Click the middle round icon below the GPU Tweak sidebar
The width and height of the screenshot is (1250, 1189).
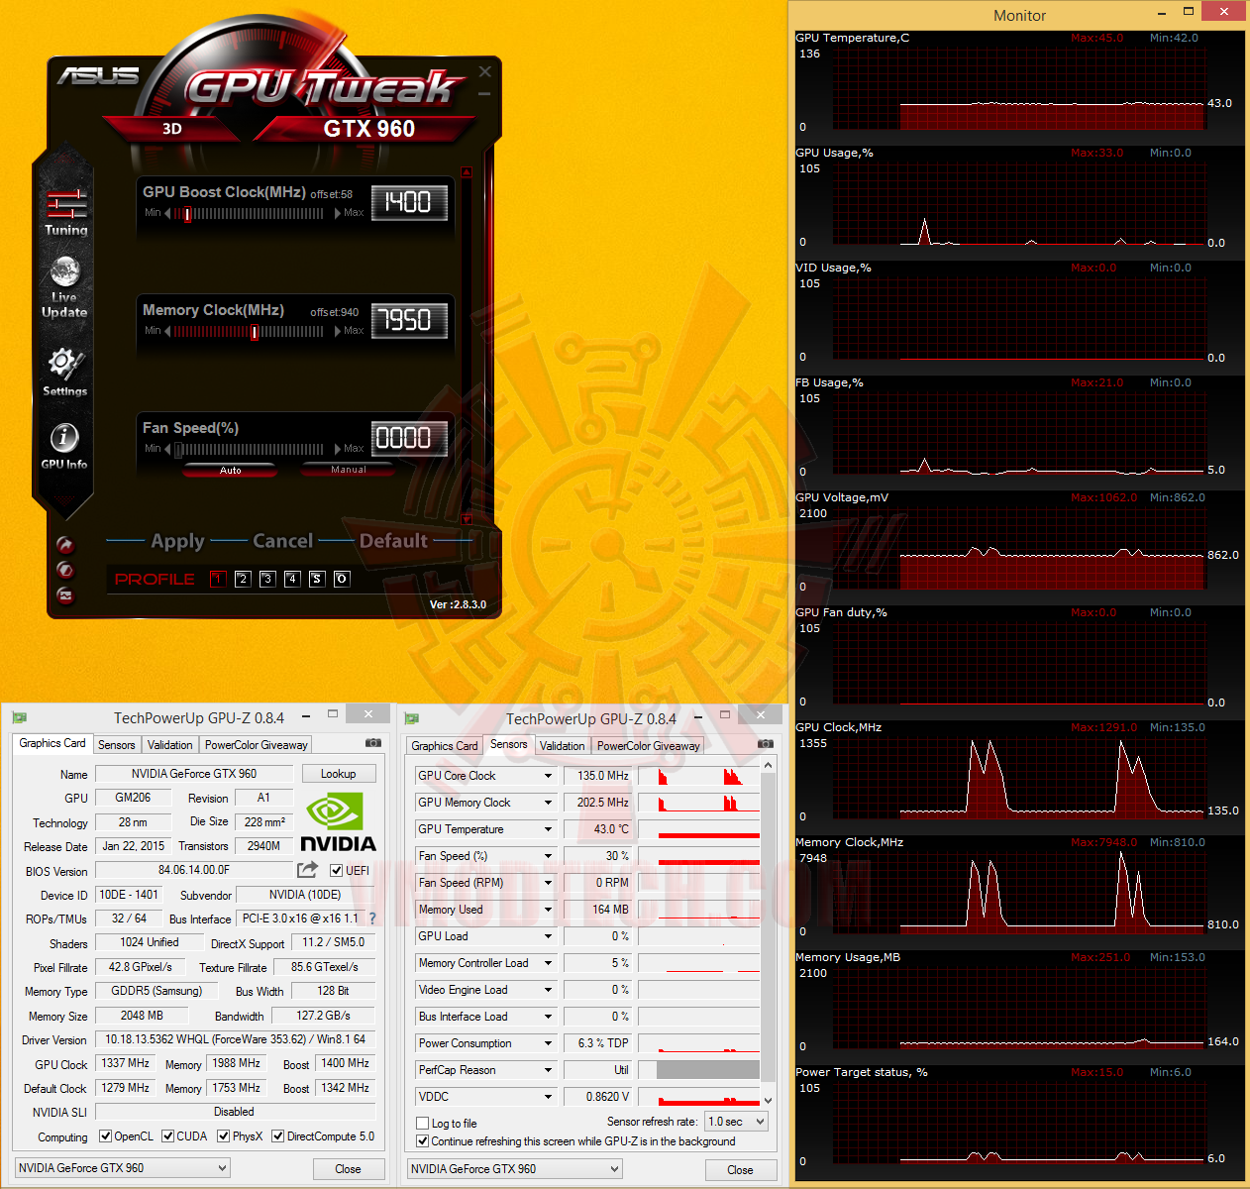point(65,570)
